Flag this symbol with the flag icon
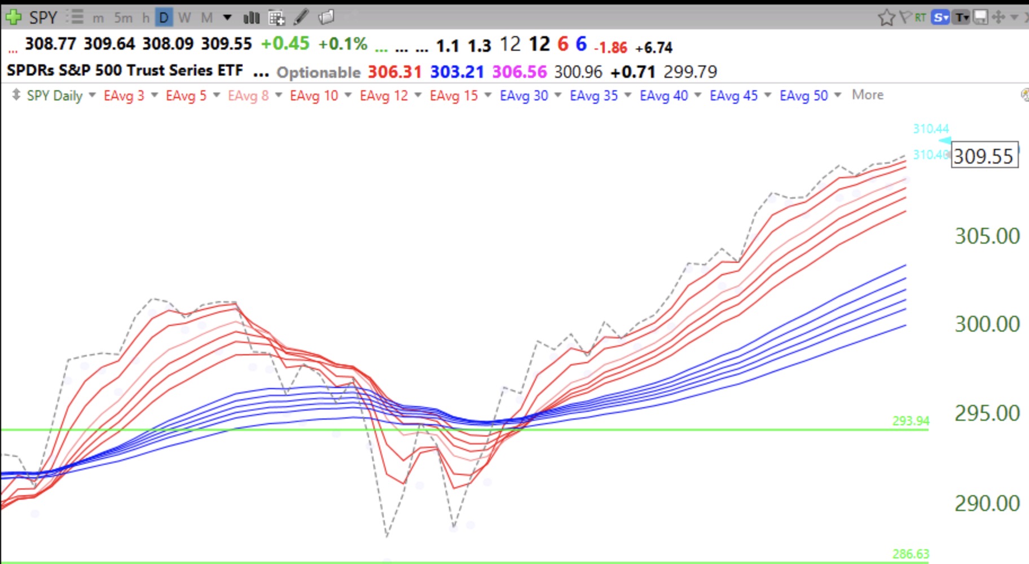The height and width of the screenshot is (564, 1029). pos(904,17)
